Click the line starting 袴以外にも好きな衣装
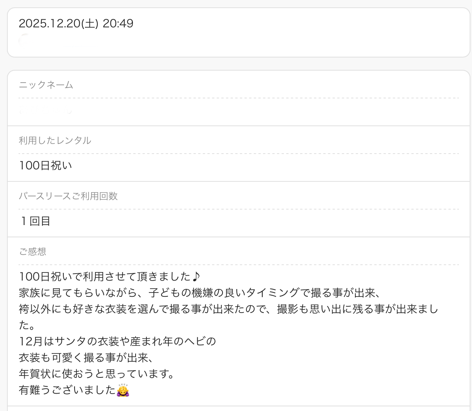 [228, 309]
